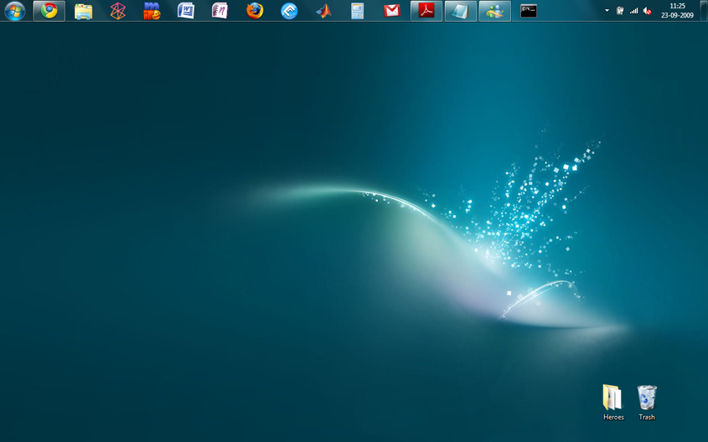Open the Windows Start menu orb
The width and height of the screenshot is (708, 442).
pos(14,11)
